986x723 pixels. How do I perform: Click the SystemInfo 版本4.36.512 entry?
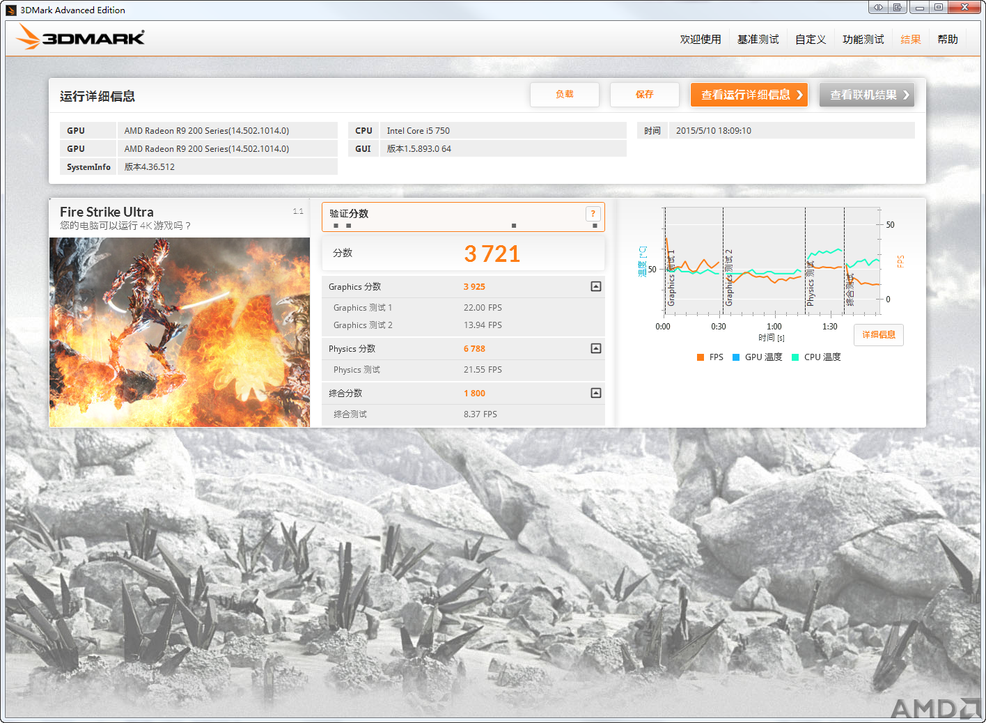[198, 166]
